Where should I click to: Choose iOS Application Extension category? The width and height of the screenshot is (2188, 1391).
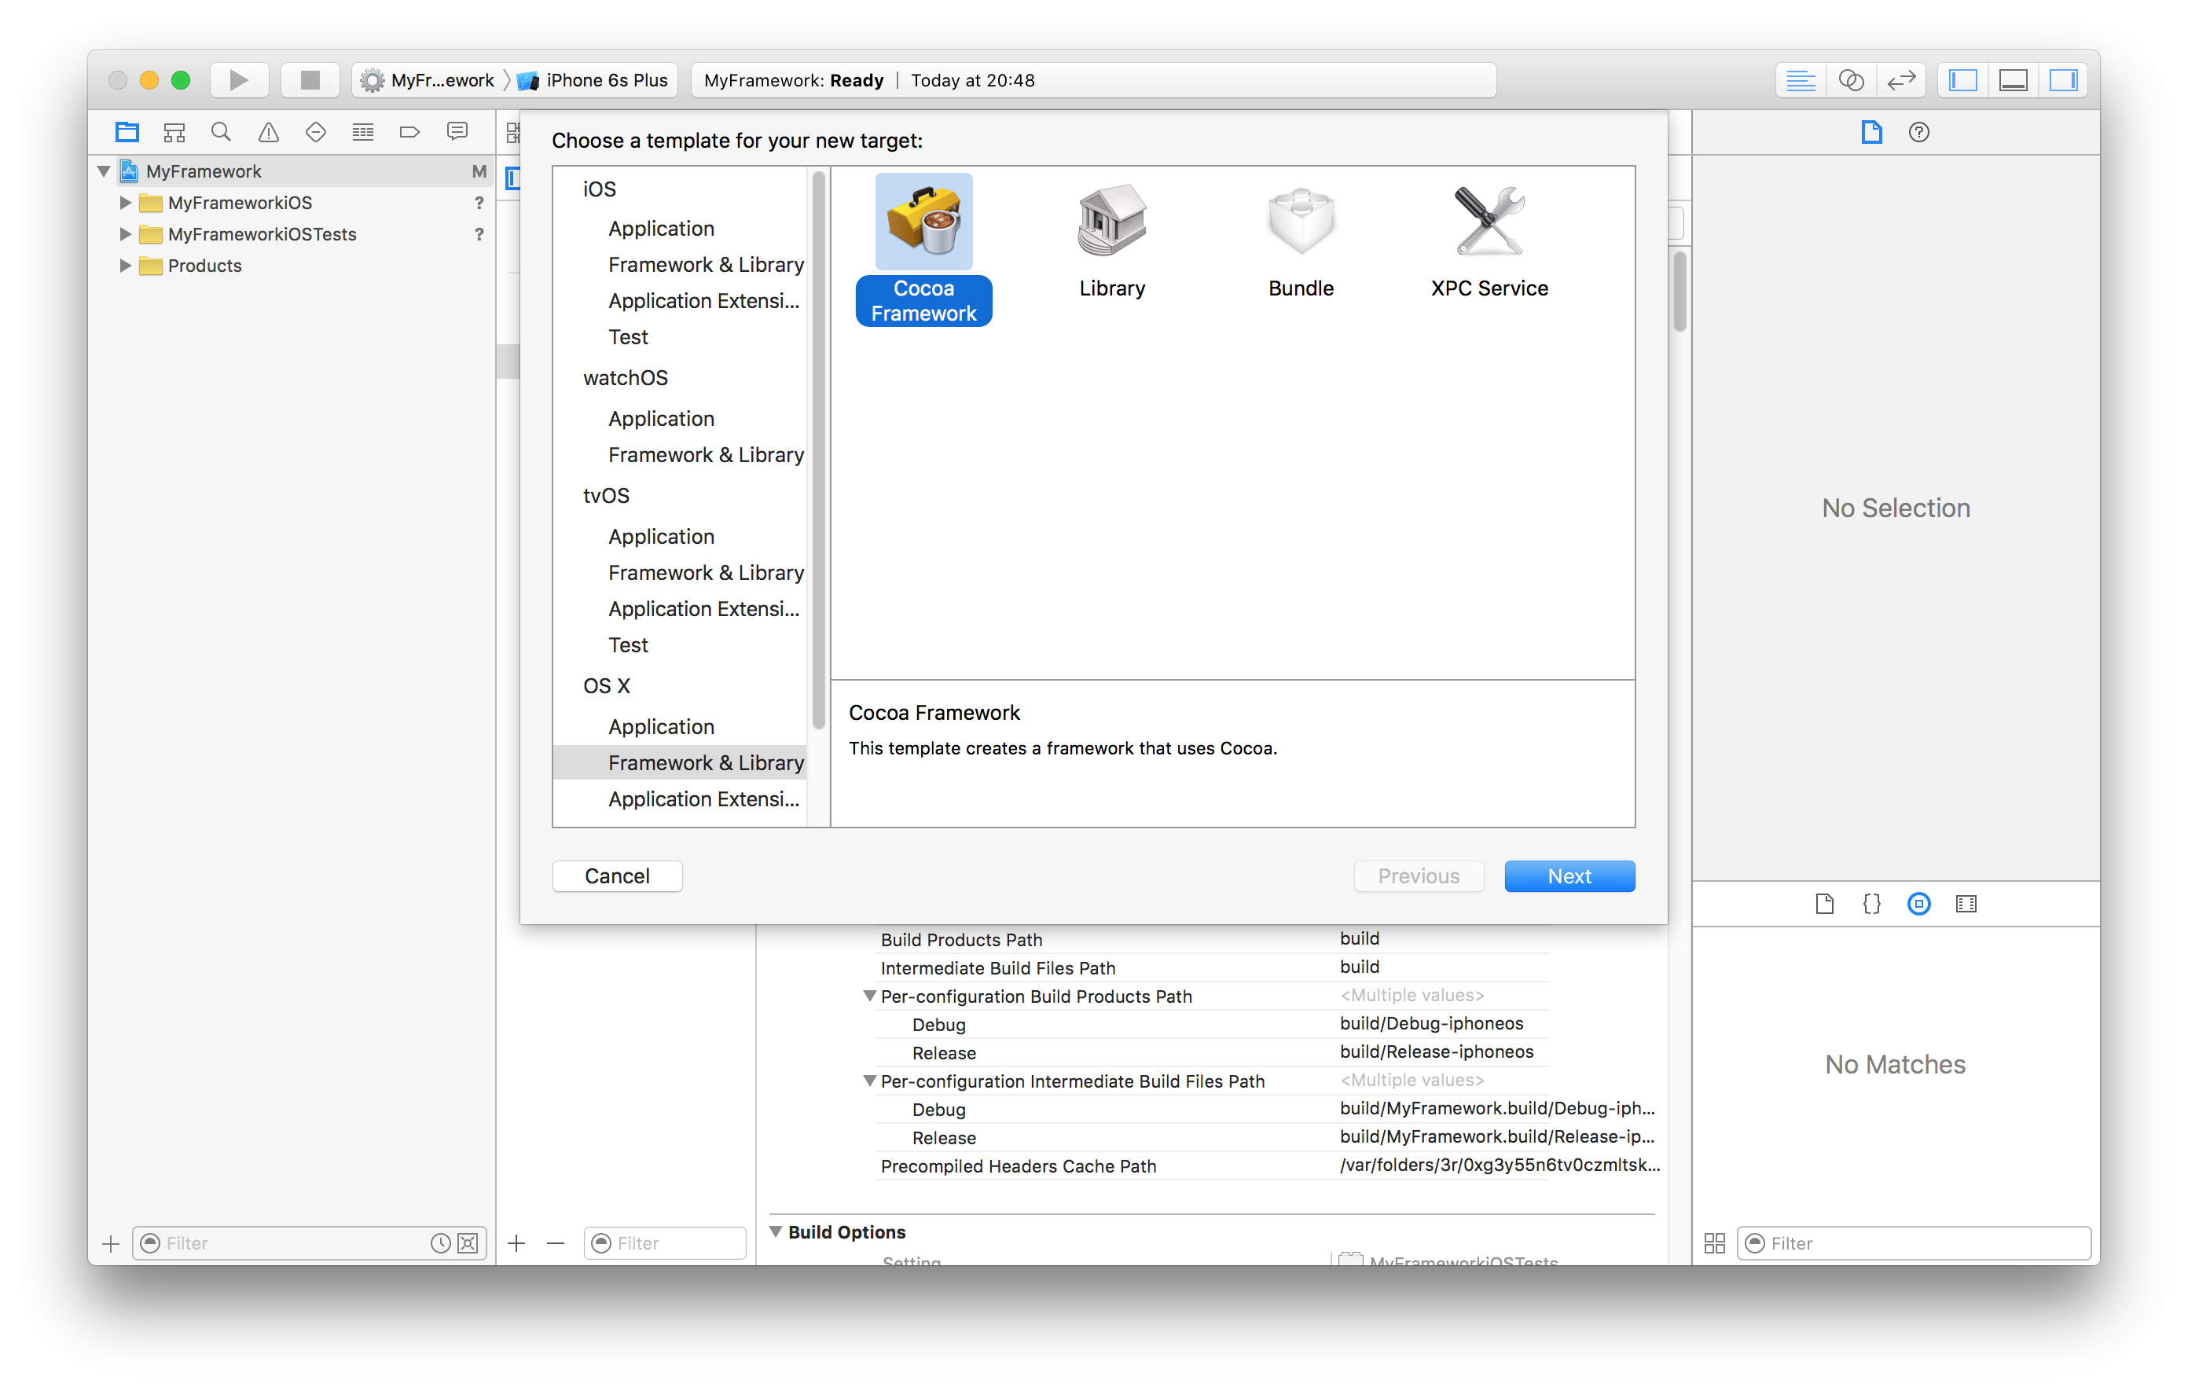pos(703,301)
